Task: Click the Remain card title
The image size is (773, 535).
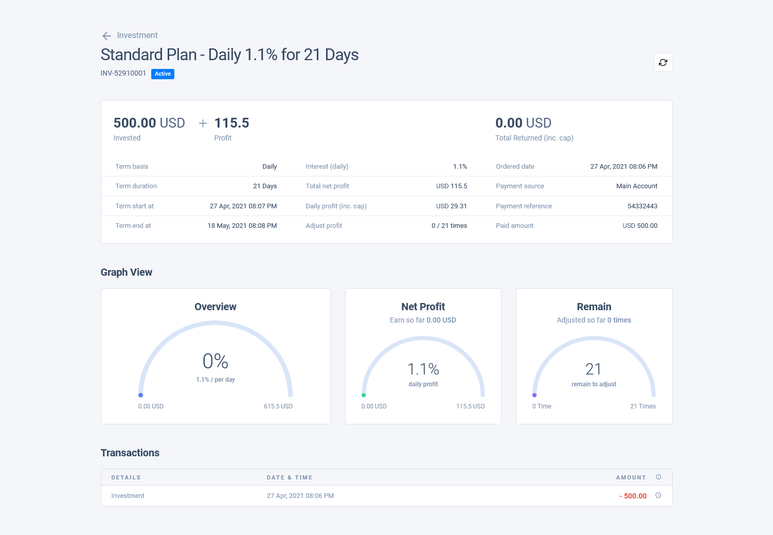Action: click(x=594, y=307)
